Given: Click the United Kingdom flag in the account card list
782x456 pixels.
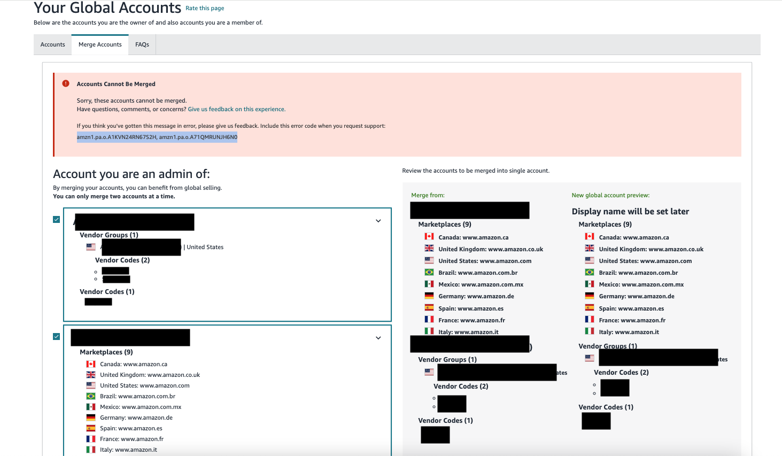Looking at the screenshot, I should point(91,375).
